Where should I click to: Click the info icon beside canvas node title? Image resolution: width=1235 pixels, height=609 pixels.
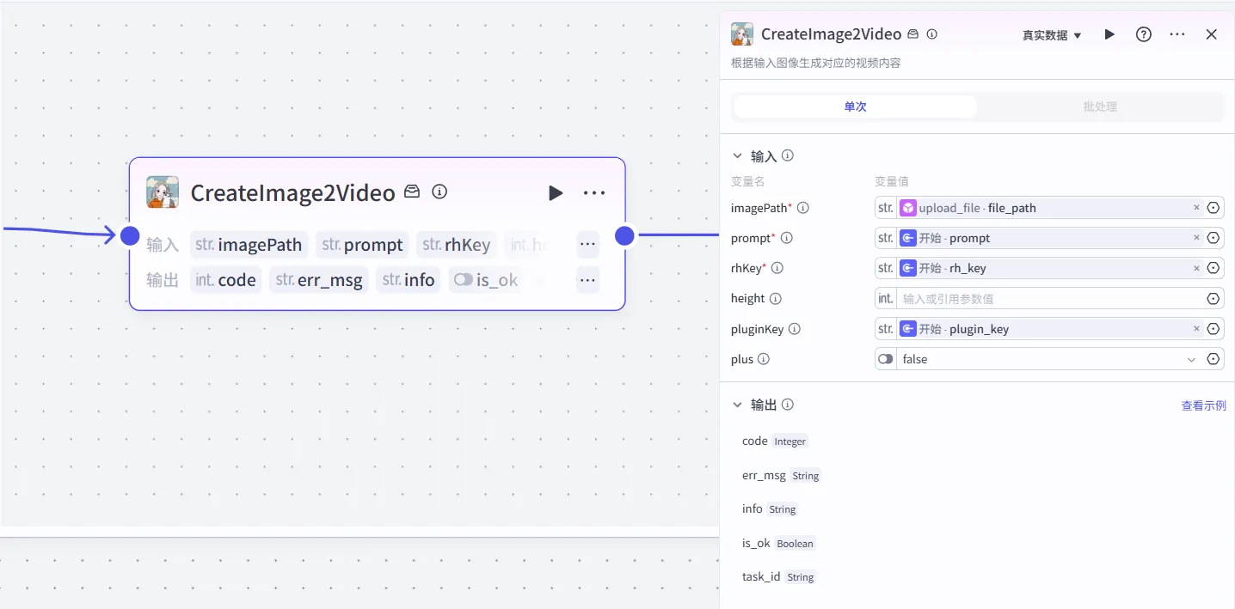pyautogui.click(x=439, y=192)
